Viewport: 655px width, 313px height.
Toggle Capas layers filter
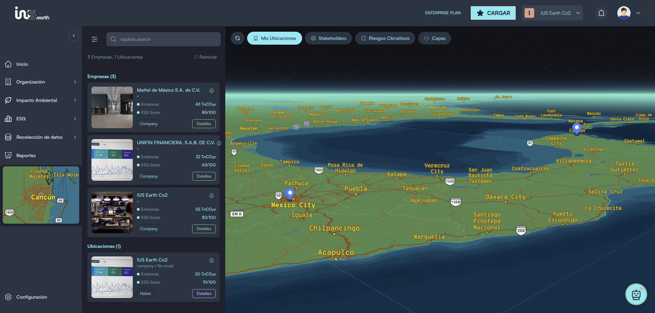point(435,38)
